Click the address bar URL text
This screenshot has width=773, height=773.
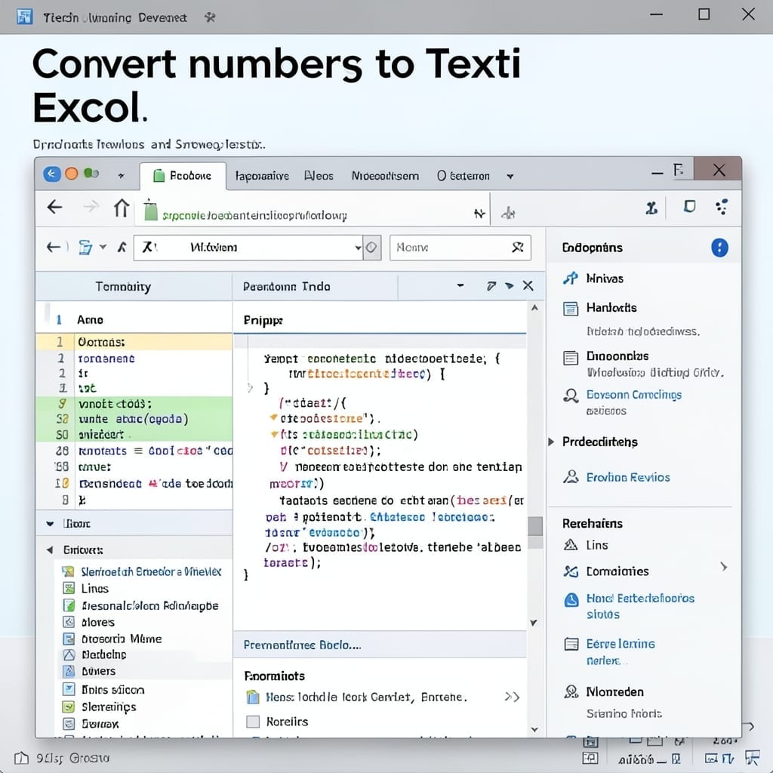click(x=255, y=215)
